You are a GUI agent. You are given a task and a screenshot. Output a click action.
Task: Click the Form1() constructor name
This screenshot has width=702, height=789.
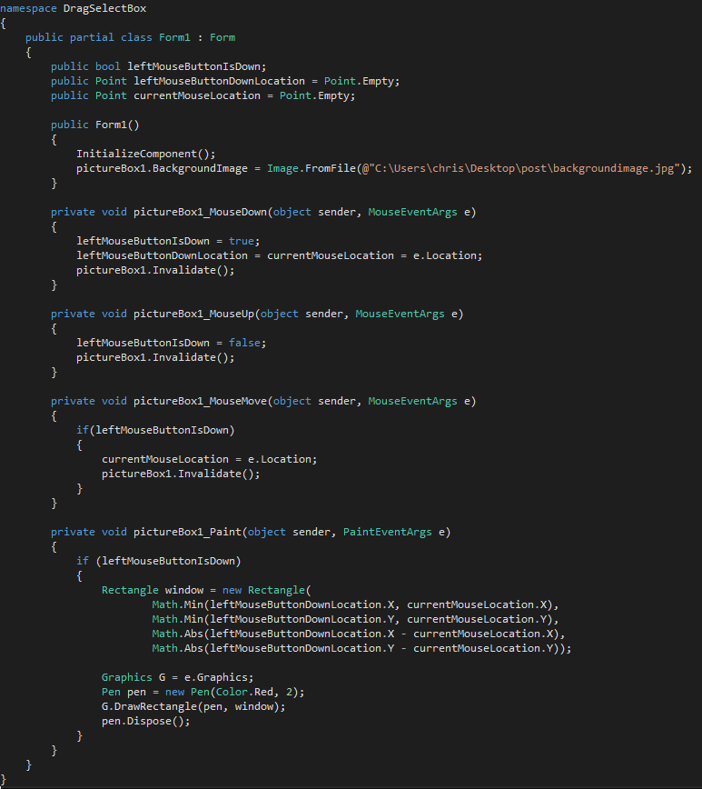pyautogui.click(x=117, y=125)
